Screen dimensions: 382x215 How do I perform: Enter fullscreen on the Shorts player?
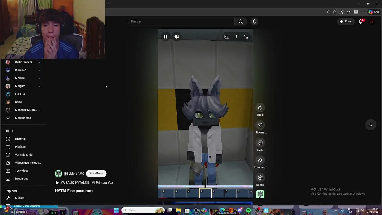246,37
